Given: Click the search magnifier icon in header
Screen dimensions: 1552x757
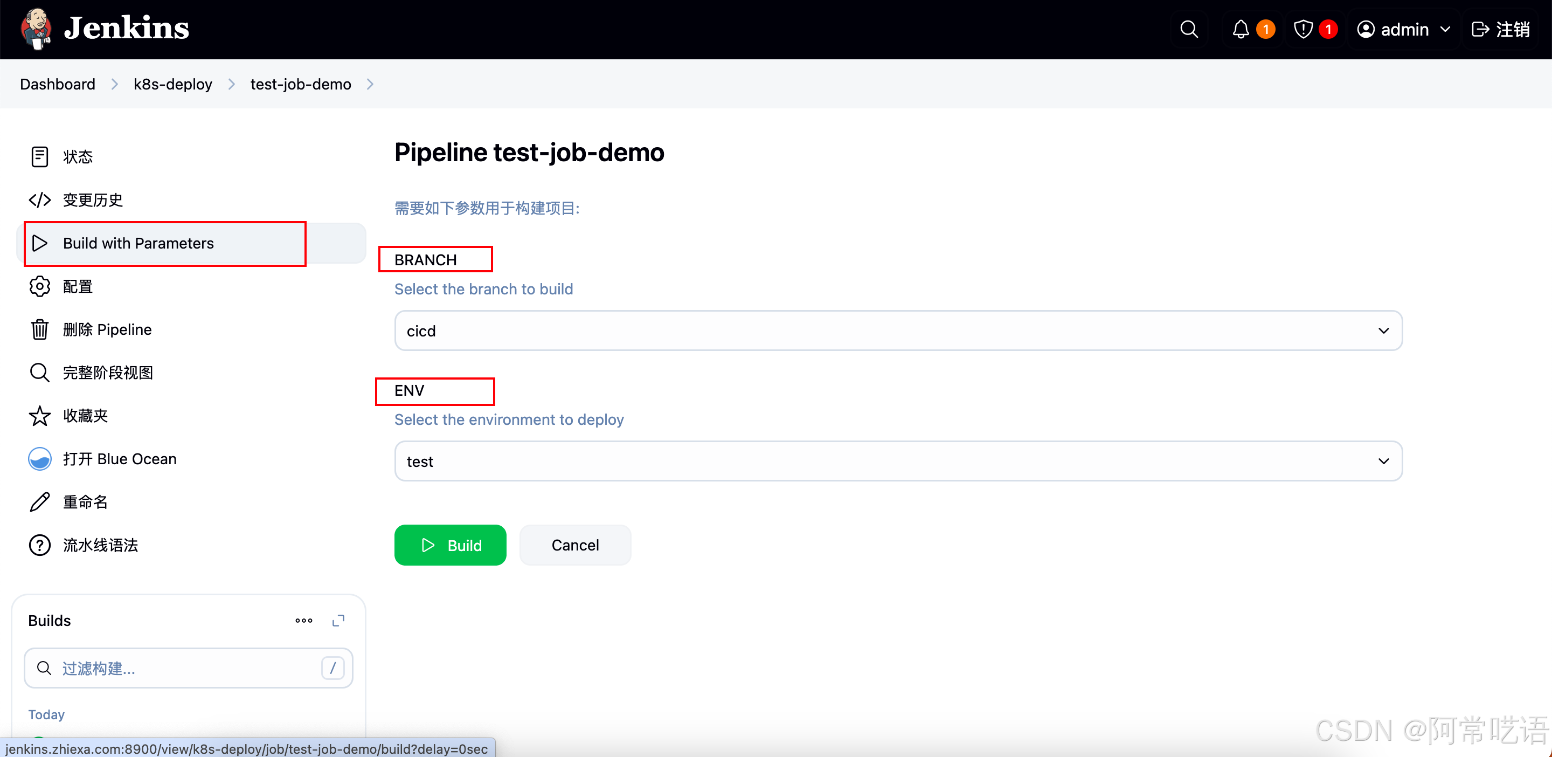Looking at the screenshot, I should click(1189, 29).
